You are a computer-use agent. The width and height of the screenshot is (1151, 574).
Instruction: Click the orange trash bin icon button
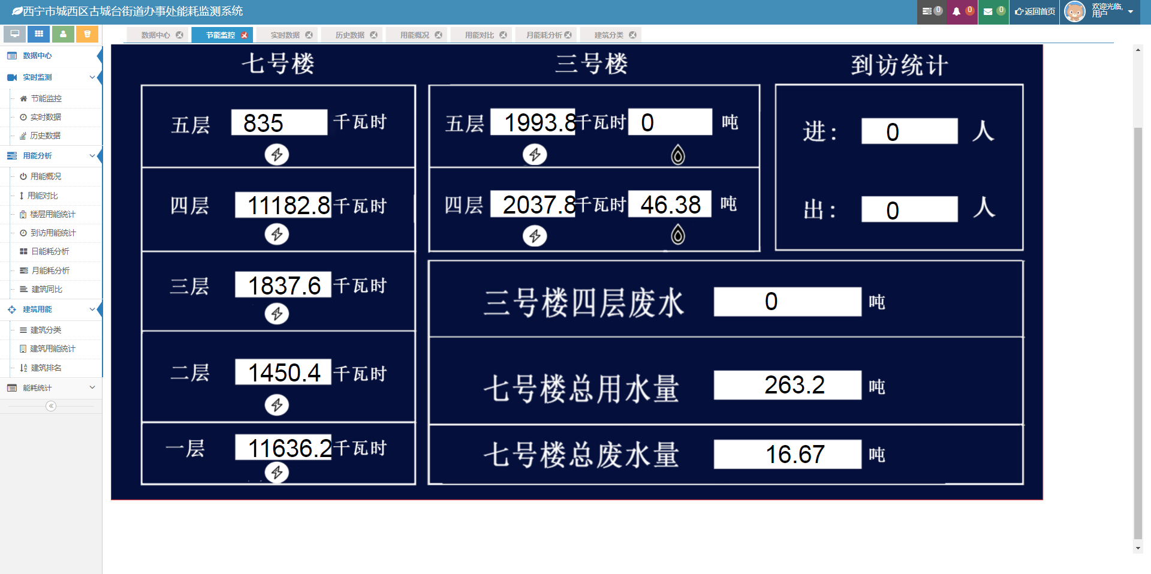tap(87, 34)
